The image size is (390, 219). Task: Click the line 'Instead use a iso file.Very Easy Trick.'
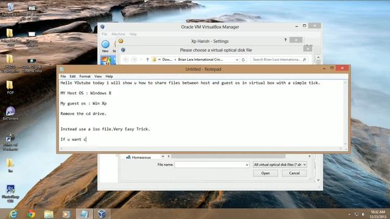tap(105, 129)
